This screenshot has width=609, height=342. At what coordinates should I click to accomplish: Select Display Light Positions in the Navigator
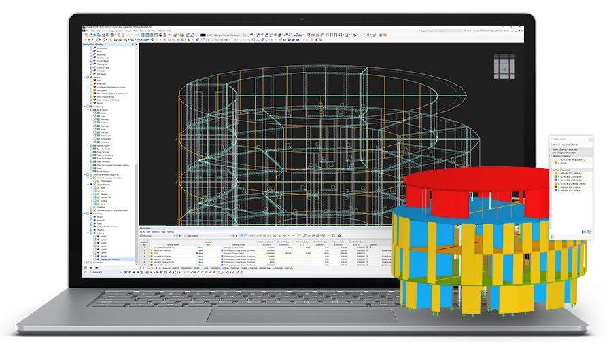[x=110, y=259]
